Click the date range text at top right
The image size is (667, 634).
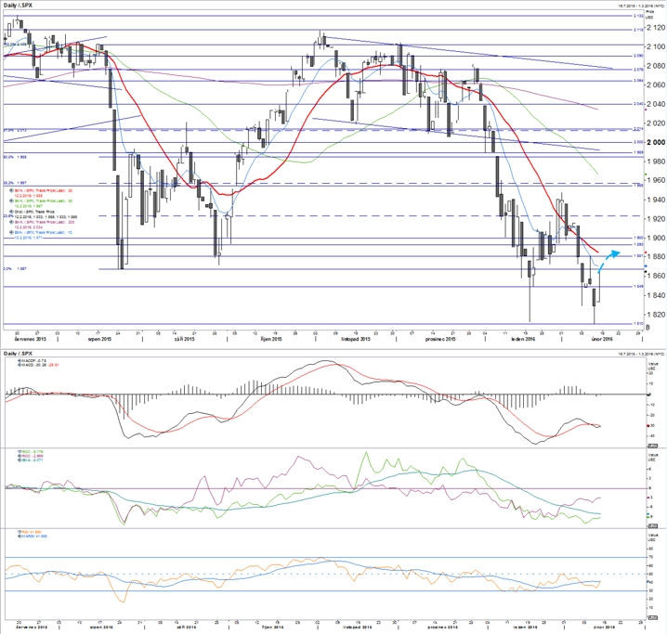tap(641, 6)
